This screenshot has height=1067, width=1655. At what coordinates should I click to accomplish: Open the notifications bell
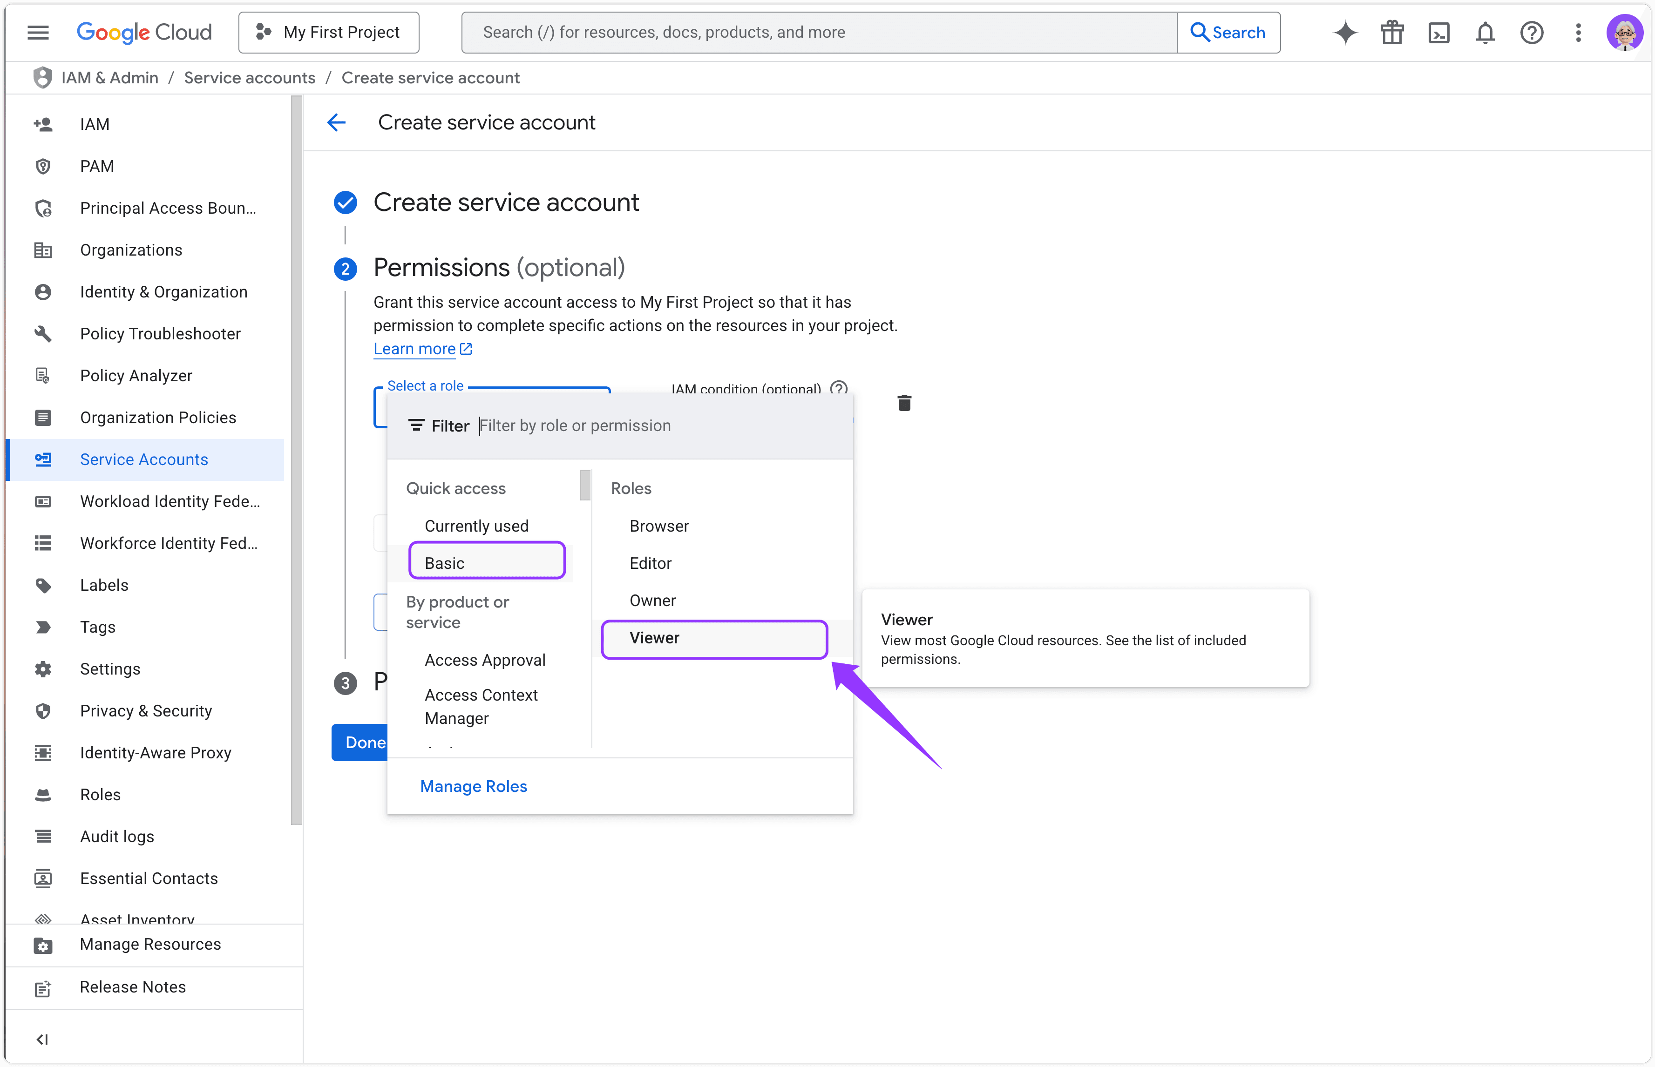(x=1485, y=33)
